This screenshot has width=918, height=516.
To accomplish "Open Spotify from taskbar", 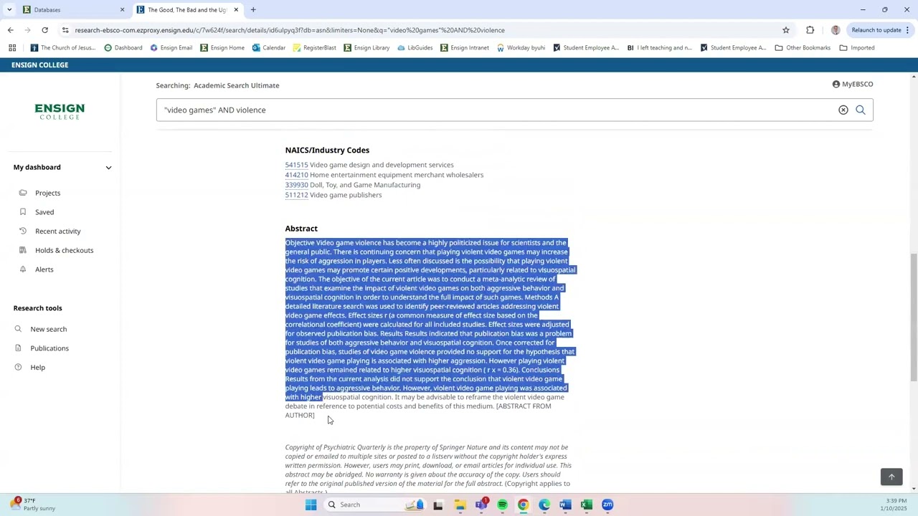I will 502,505.
